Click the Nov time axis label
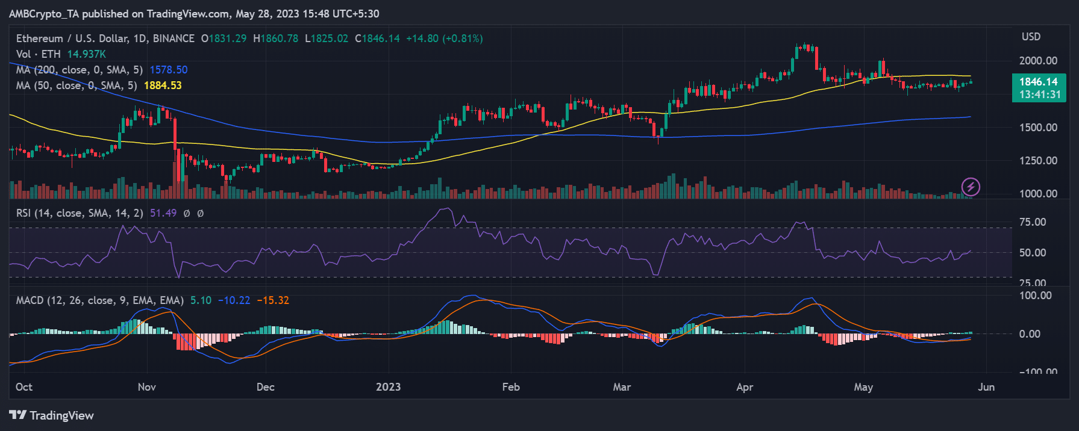The image size is (1079, 431). (147, 387)
